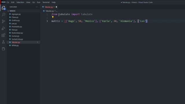Viewport: 185px width, 104px height.
Task: Open Sumar.py in the explorer
Action: (15, 36)
